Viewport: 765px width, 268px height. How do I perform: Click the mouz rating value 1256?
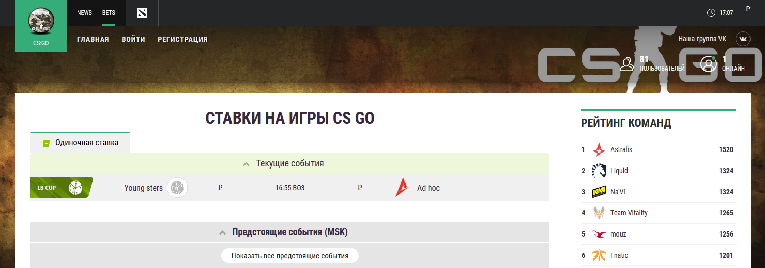coord(726,234)
